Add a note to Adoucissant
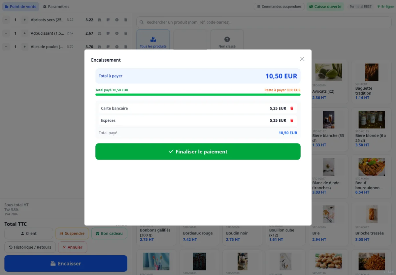 (x=108, y=33)
